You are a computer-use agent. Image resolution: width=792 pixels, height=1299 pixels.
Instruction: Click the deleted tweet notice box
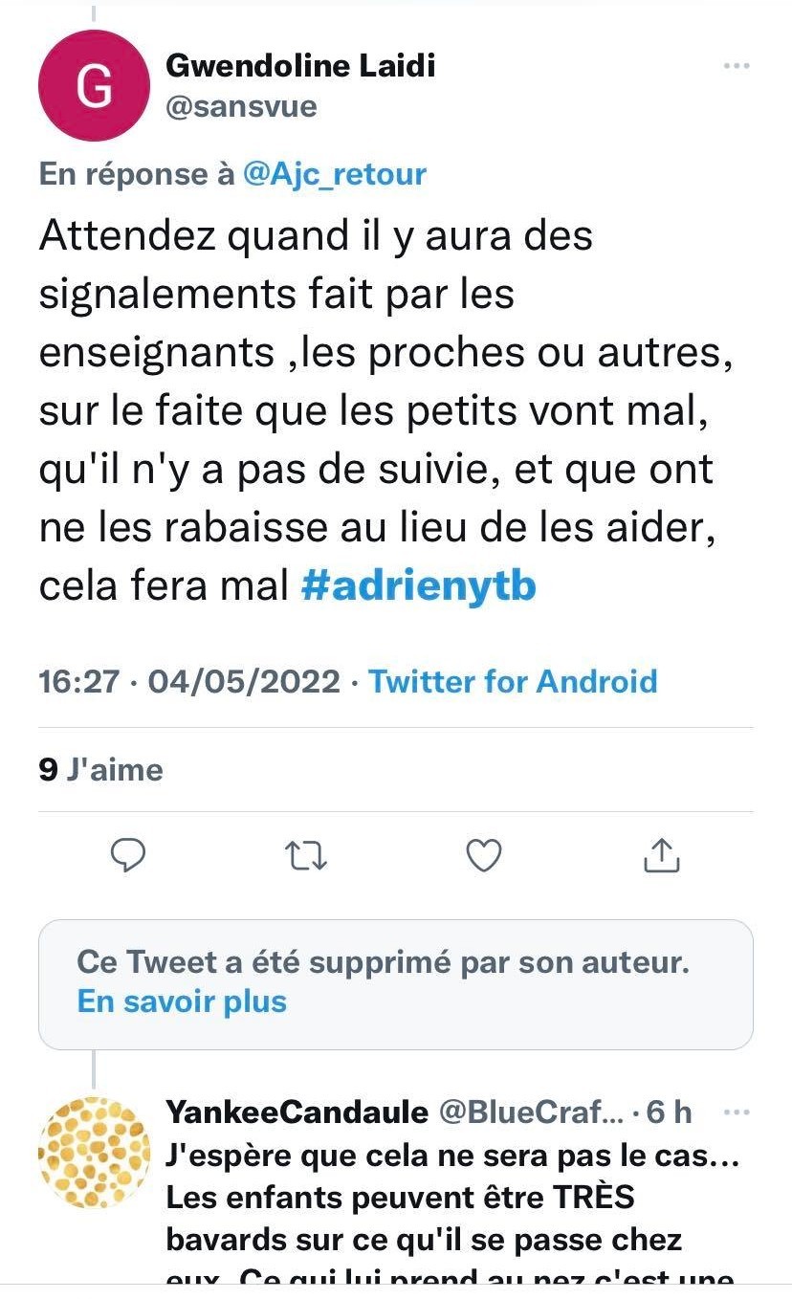tap(395, 984)
